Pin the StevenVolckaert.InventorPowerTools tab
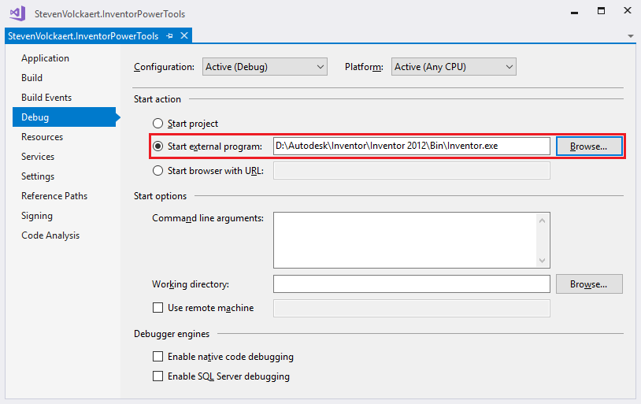Image resolution: width=641 pixels, height=404 pixels. [169, 36]
